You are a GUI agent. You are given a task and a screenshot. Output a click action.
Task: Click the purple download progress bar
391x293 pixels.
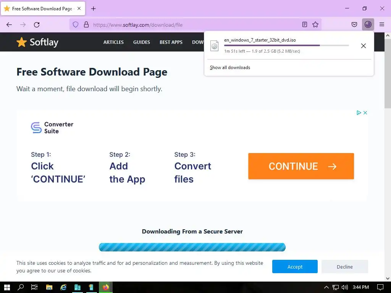(x=286, y=45)
